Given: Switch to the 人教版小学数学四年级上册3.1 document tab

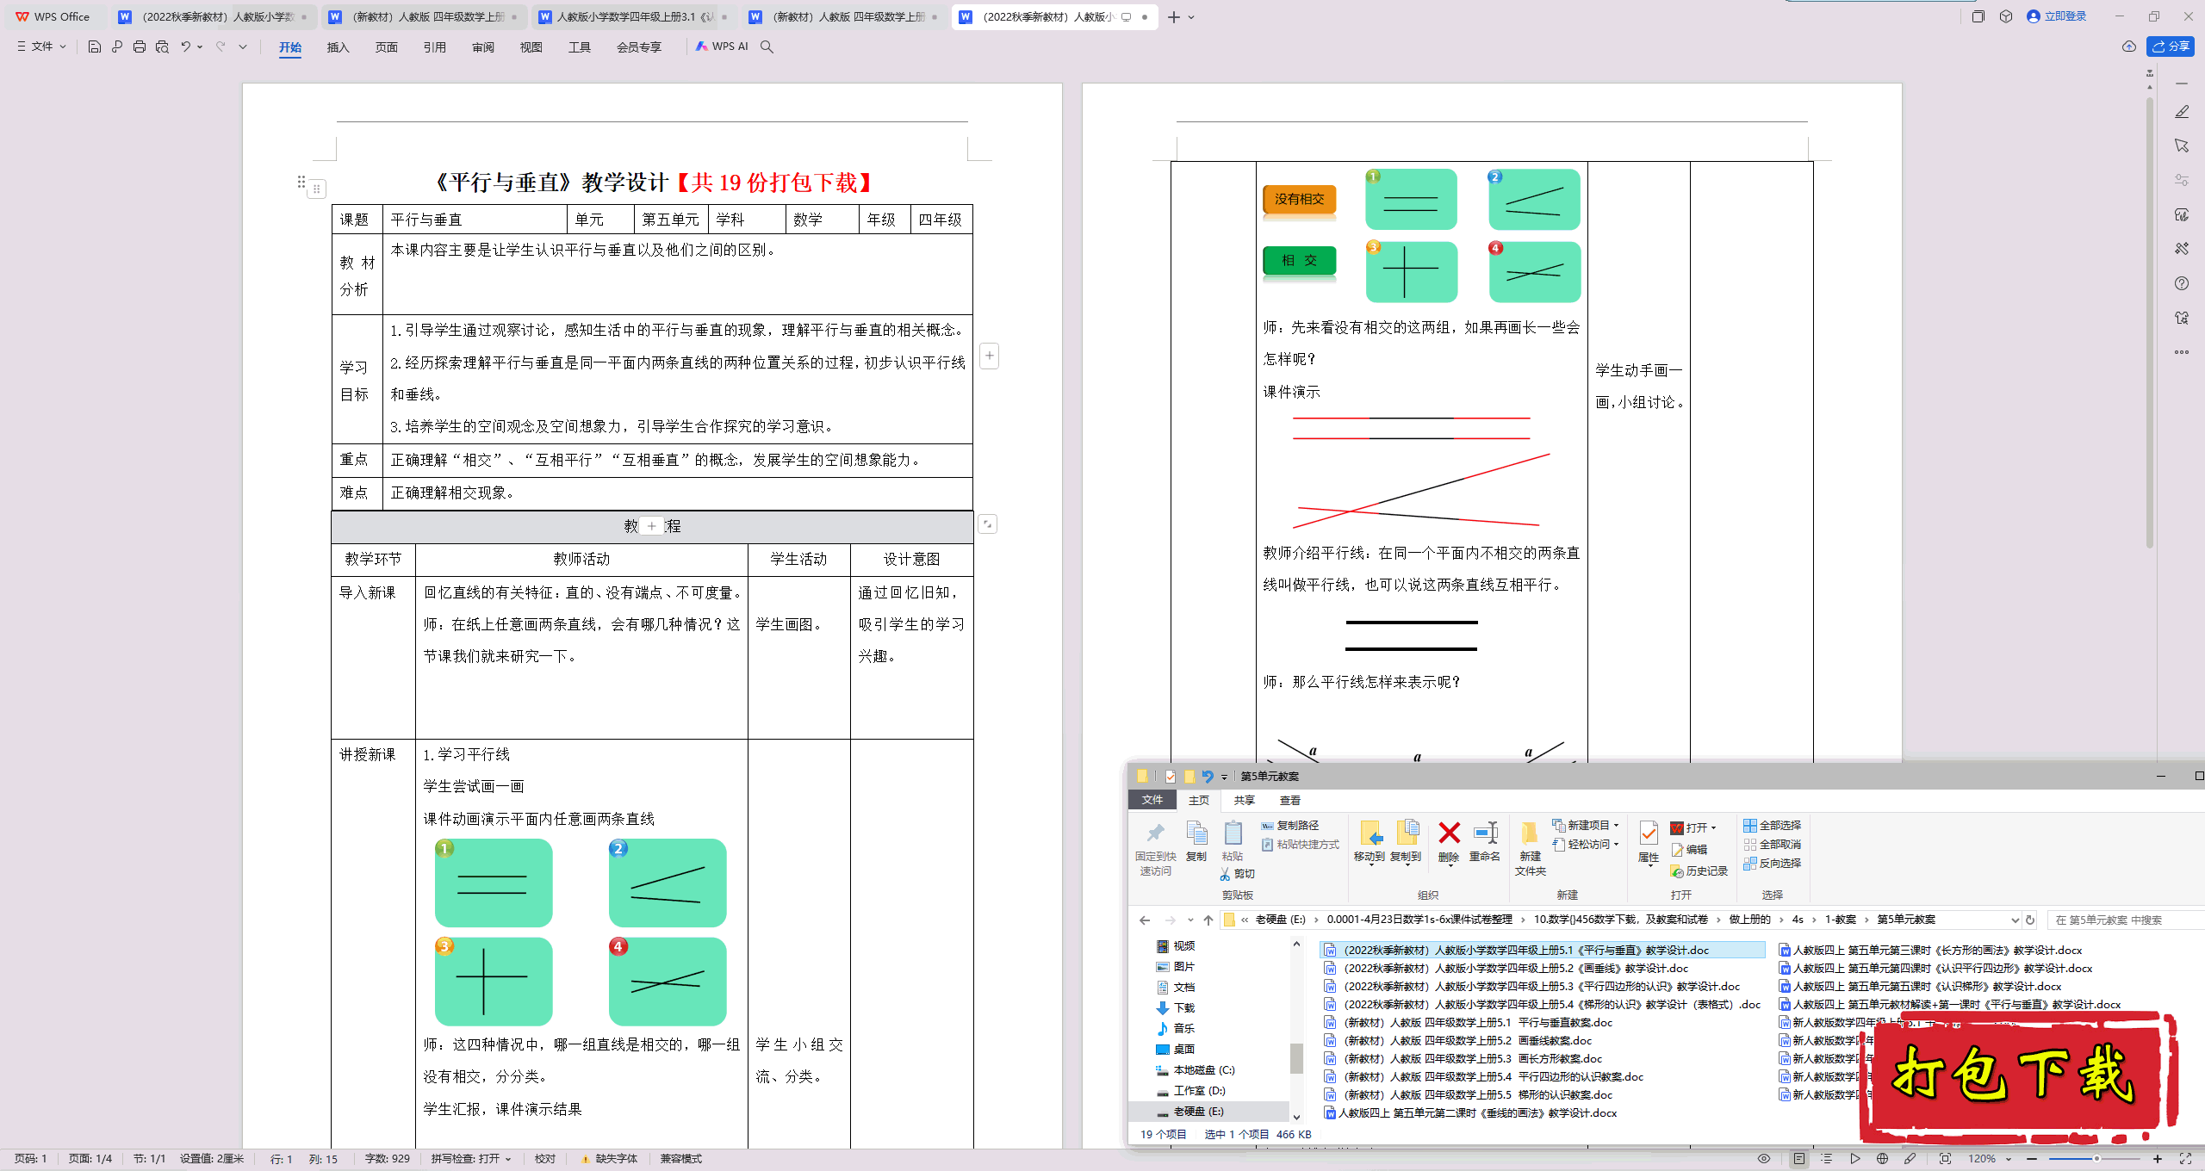Looking at the screenshot, I should (x=634, y=16).
